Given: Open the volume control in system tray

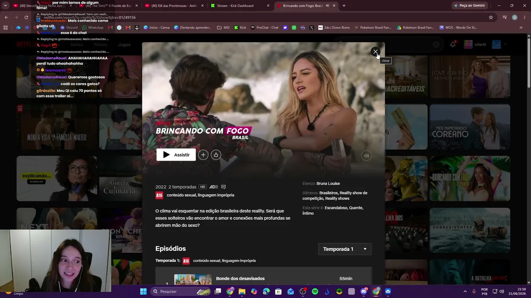Looking at the screenshot, I should (502, 291).
